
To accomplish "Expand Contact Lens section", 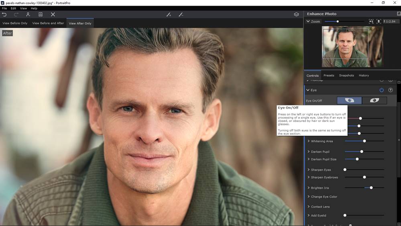I will coord(309,207).
